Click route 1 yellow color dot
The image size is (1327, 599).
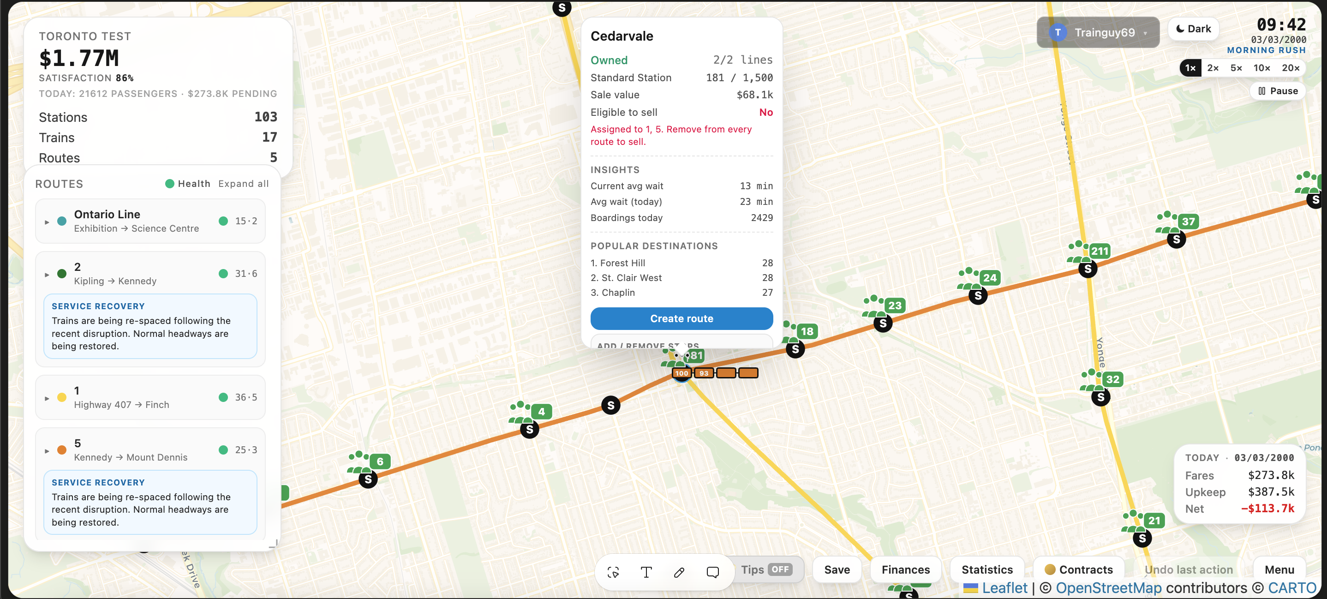click(x=62, y=398)
